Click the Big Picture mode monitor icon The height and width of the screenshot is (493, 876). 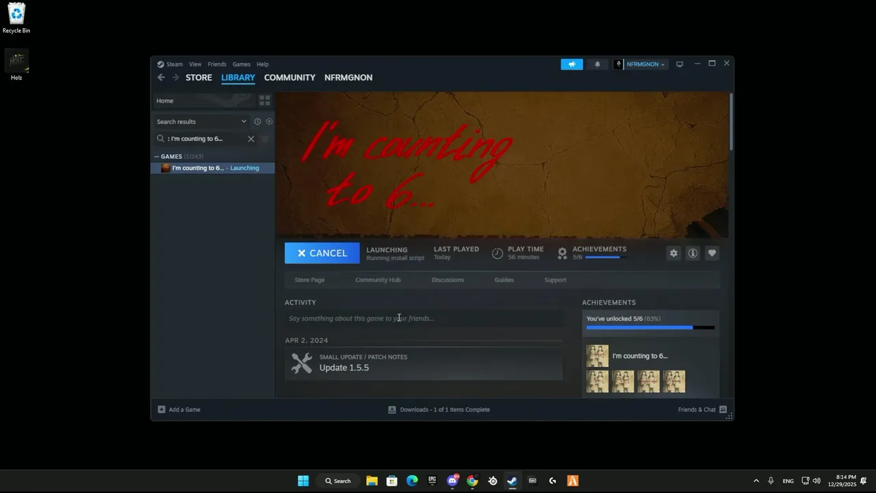coord(680,64)
